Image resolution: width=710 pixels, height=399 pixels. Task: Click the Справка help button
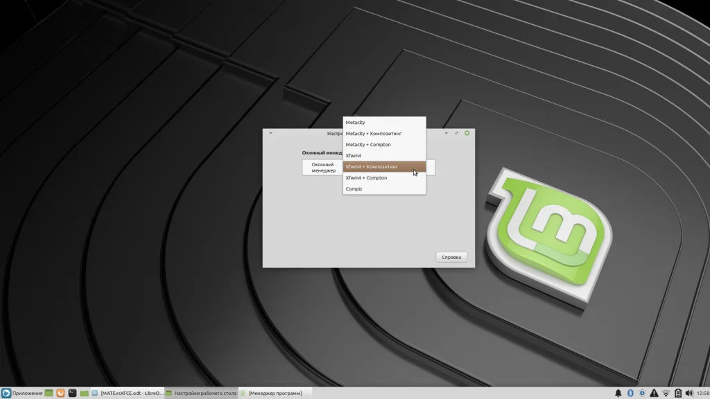click(451, 257)
